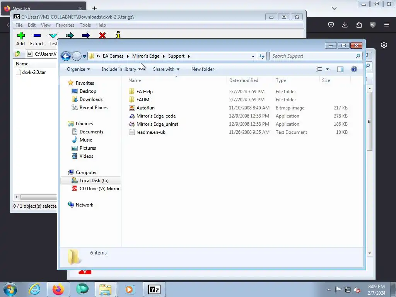The image size is (396, 297).
Task: Click Mirror's Edge in the breadcrumb
Action: (146, 56)
